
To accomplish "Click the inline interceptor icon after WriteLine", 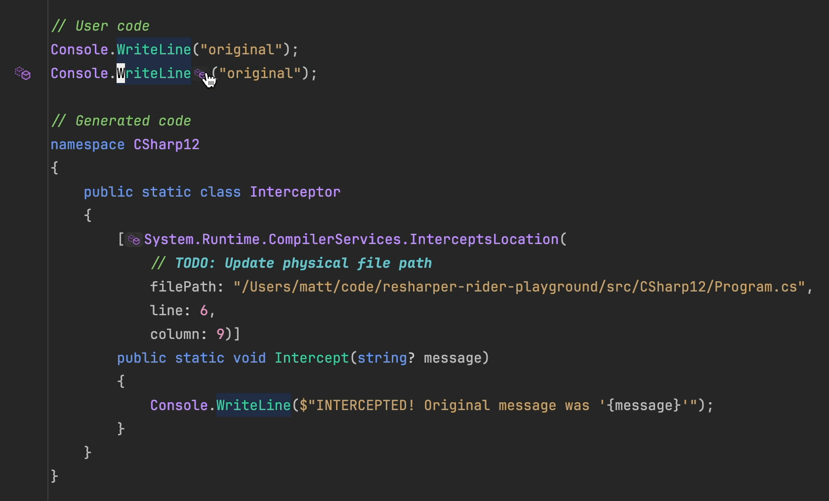I will pyautogui.click(x=201, y=74).
